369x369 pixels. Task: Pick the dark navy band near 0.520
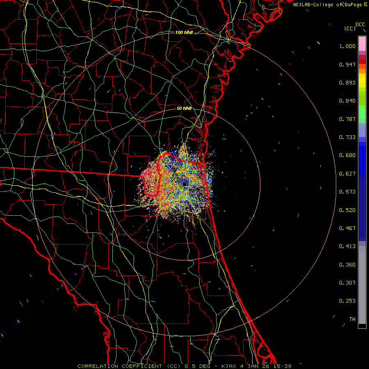point(362,210)
